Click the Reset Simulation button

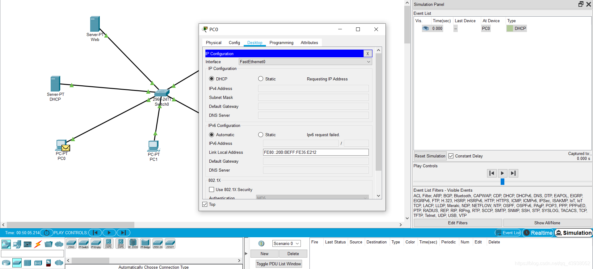[430, 156]
